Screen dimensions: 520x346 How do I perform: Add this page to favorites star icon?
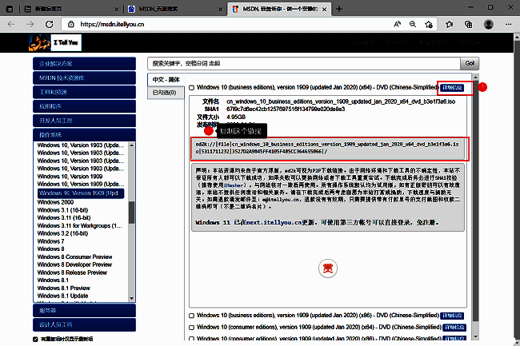pyautogui.click(x=429, y=24)
